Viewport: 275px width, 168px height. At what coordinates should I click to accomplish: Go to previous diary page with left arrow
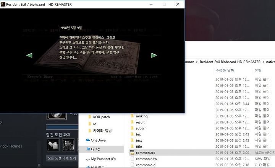tap(29, 55)
